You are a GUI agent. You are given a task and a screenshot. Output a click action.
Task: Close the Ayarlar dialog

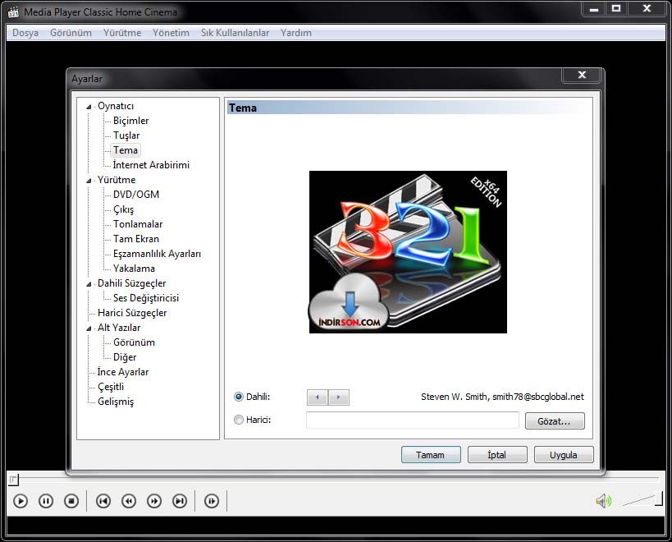(x=582, y=75)
